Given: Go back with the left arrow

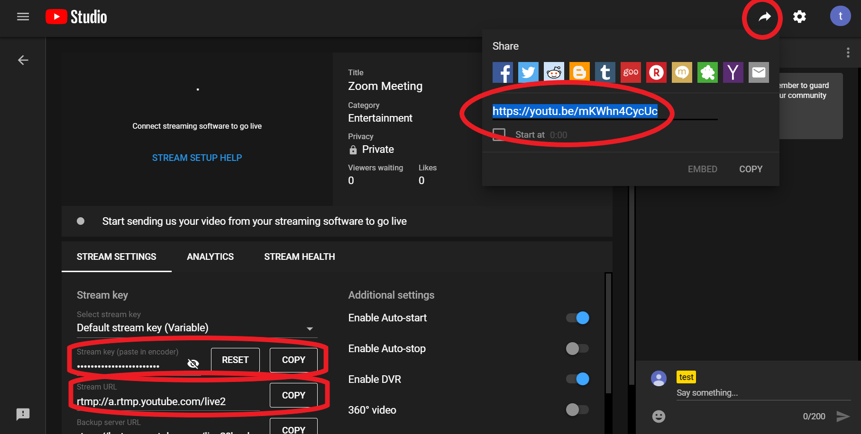Looking at the screenshot, I should (x=23, y=60).
